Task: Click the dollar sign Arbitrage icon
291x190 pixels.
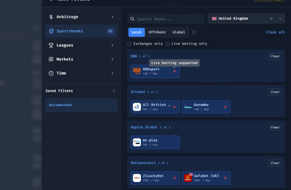Action: [x=51, y=17]
